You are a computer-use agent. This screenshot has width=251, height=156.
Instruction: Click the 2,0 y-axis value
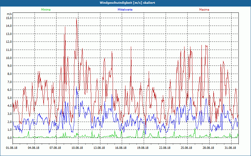pos(9,122)
